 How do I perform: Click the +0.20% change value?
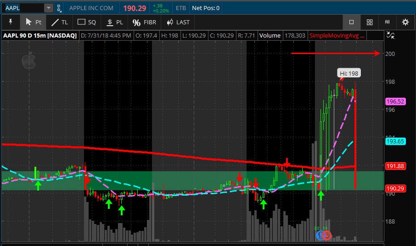(161, 11)
